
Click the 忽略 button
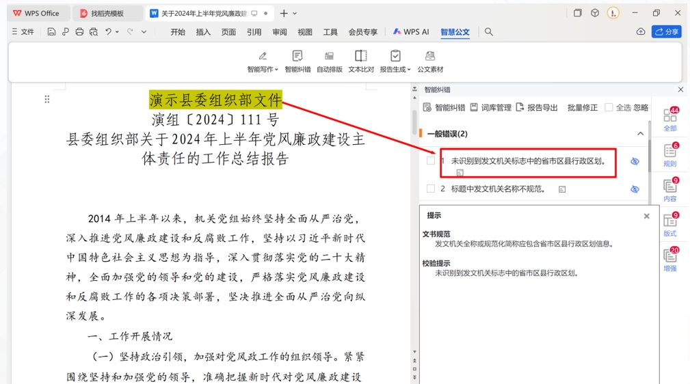tap(641, 107)
